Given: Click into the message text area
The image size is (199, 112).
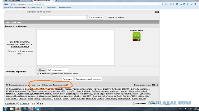Looking at the screenshot, I should (x=76, y=48).
